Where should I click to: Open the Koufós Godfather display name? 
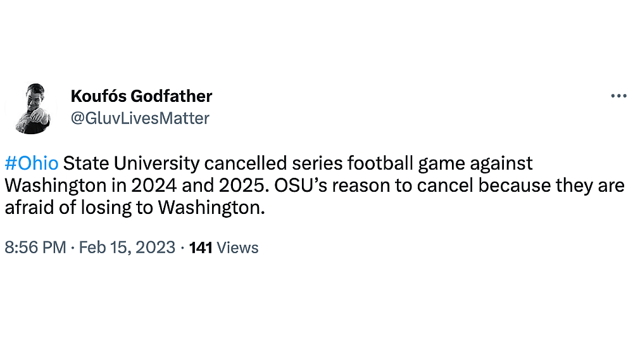[141, 96]
